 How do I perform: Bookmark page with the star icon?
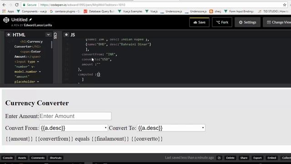[x=285, y=5]
